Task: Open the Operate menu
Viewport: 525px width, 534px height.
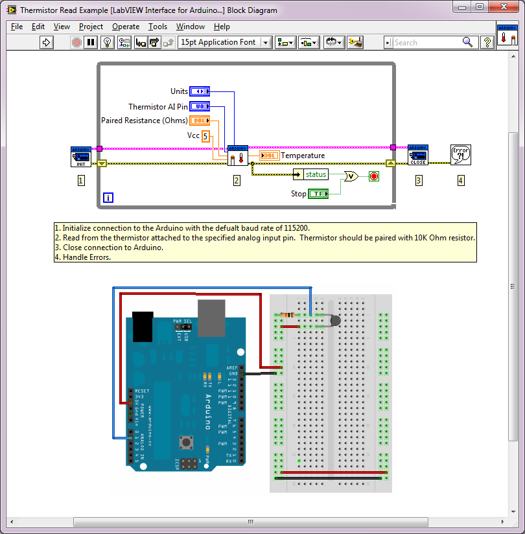Action: (126, 27)
